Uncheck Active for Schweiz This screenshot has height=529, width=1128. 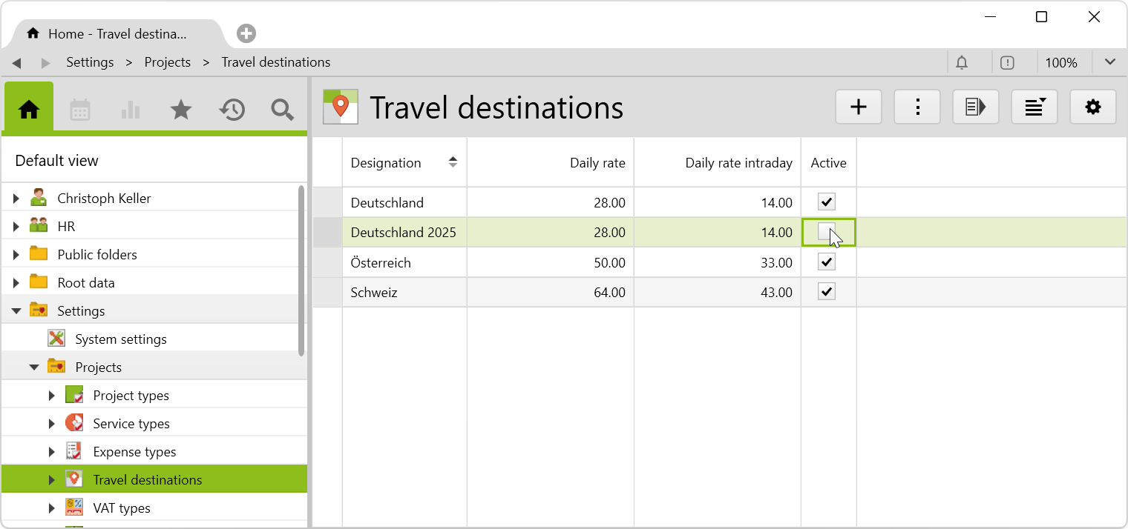(x=827, y=292)
